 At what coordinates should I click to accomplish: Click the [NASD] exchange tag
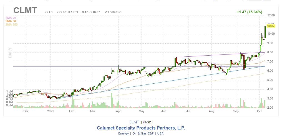click(147, 123)
